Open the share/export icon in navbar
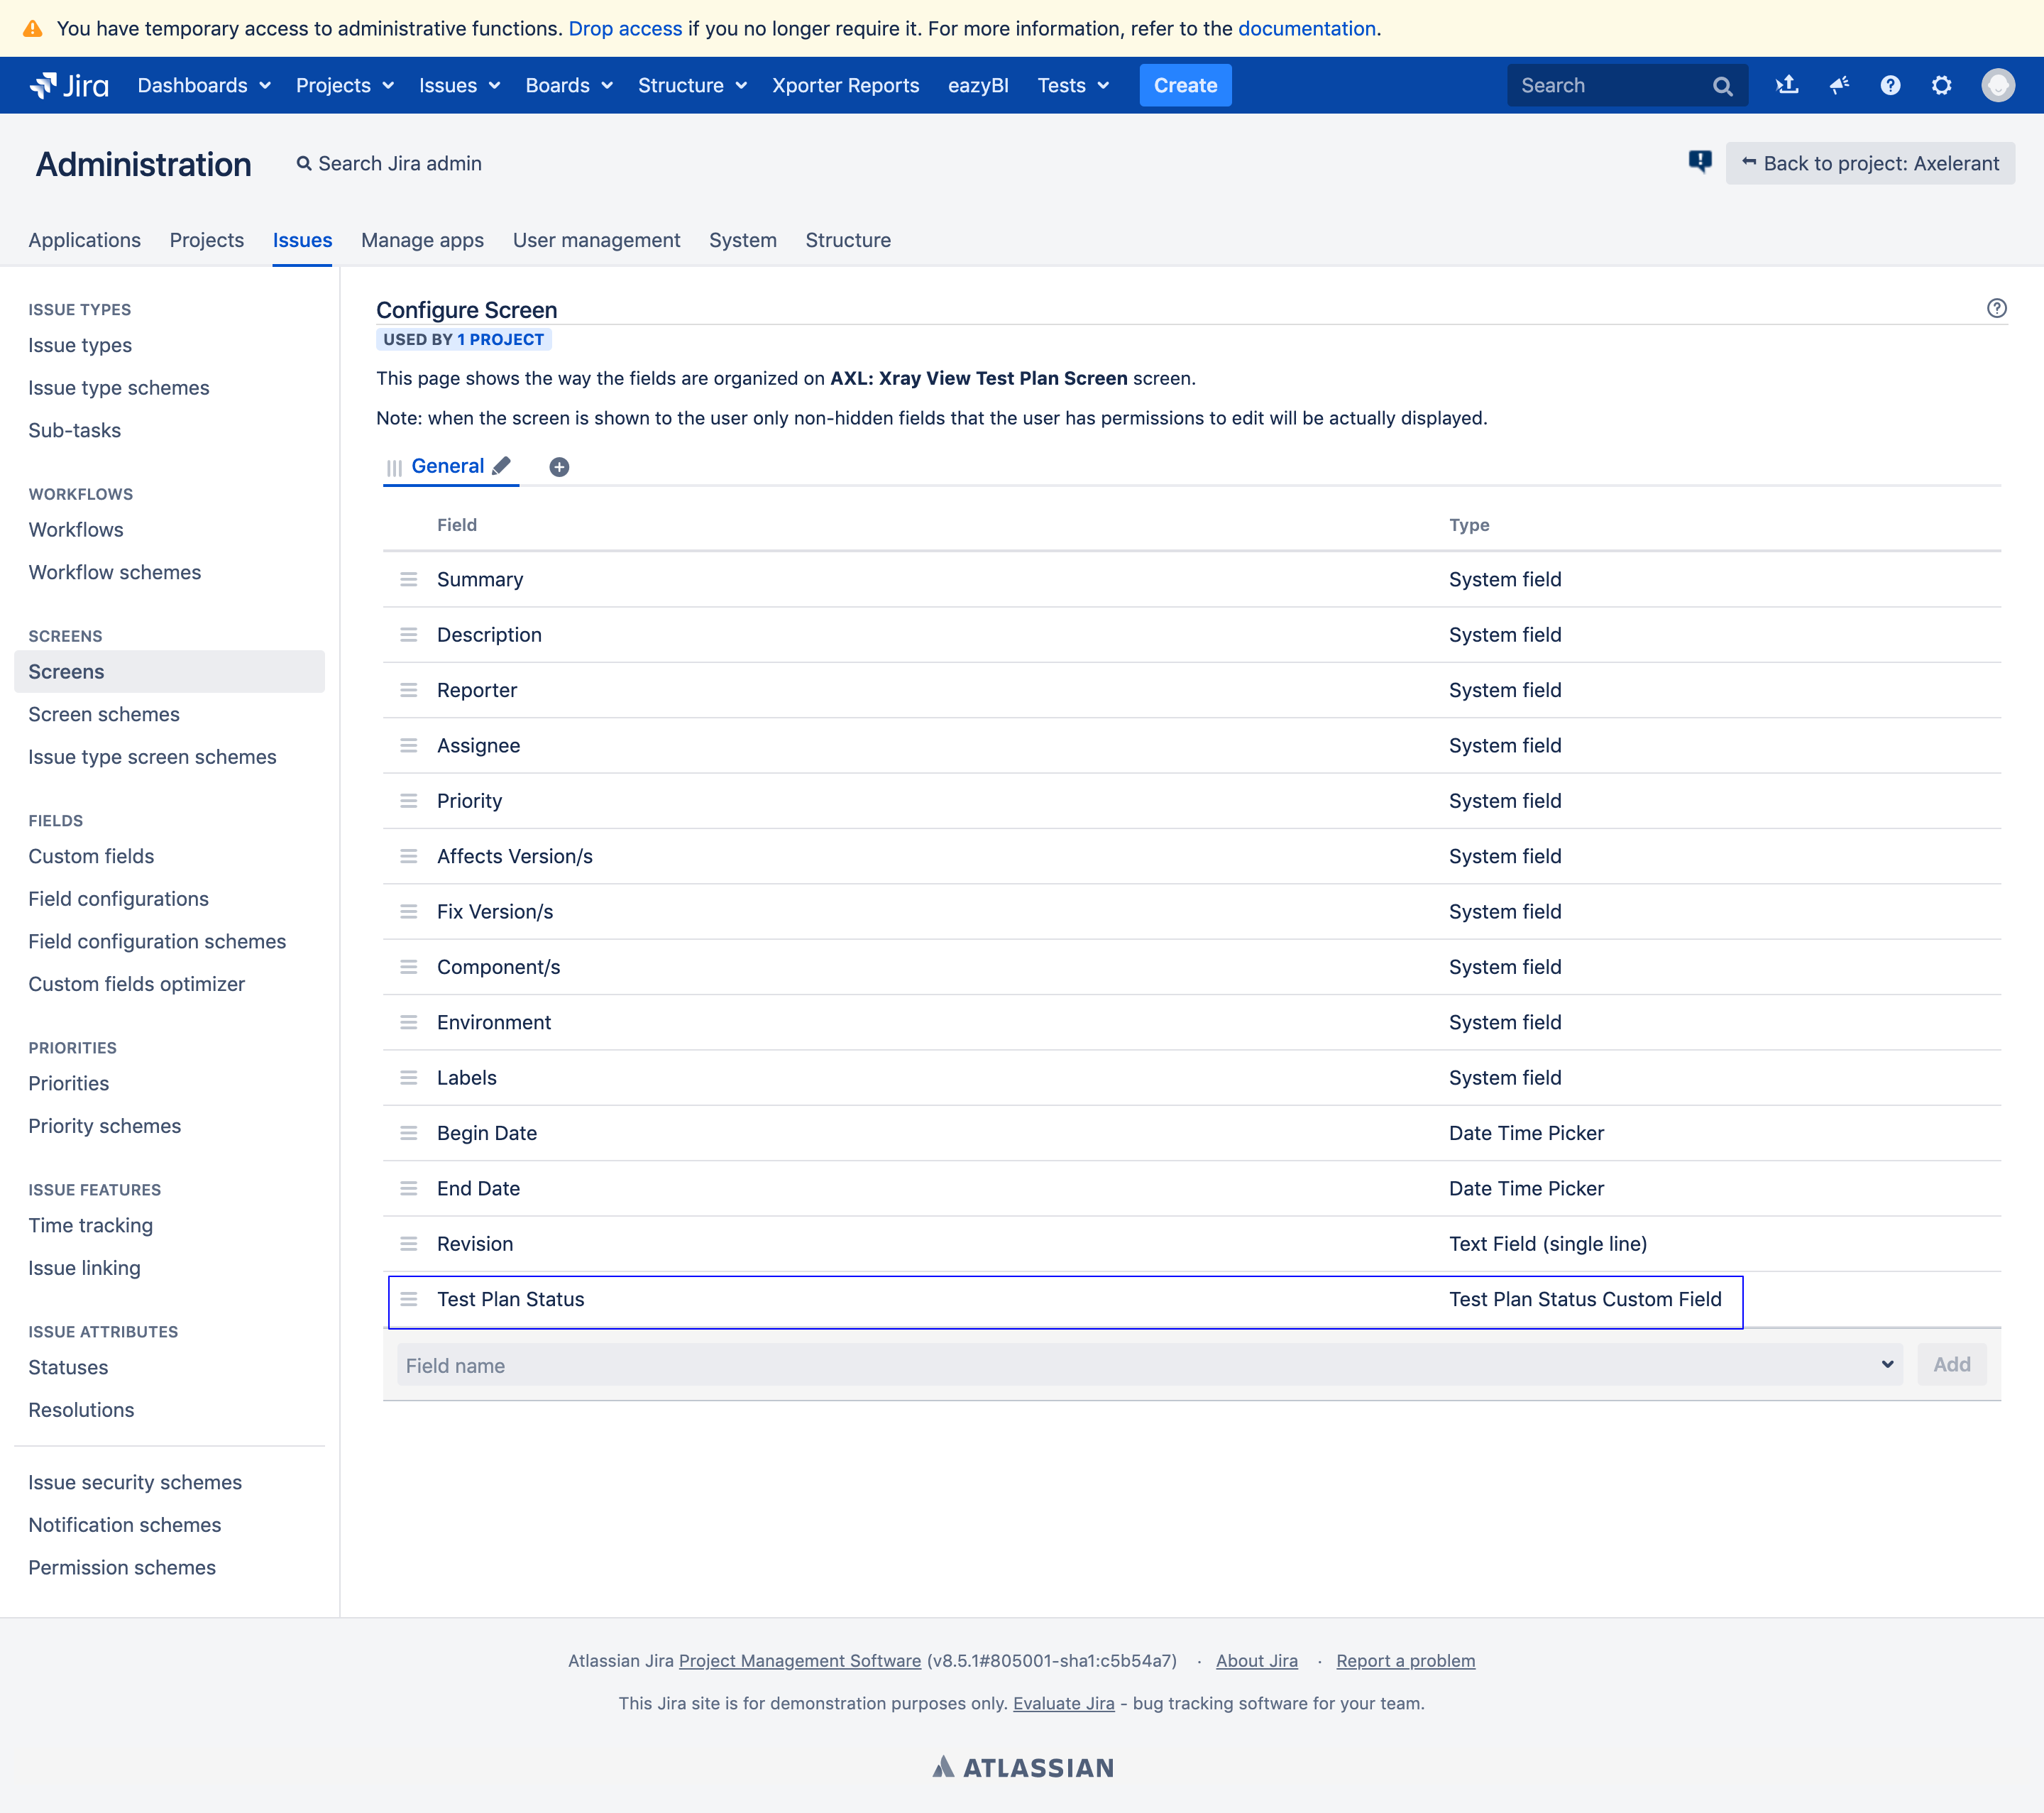 click(1787, 85)
